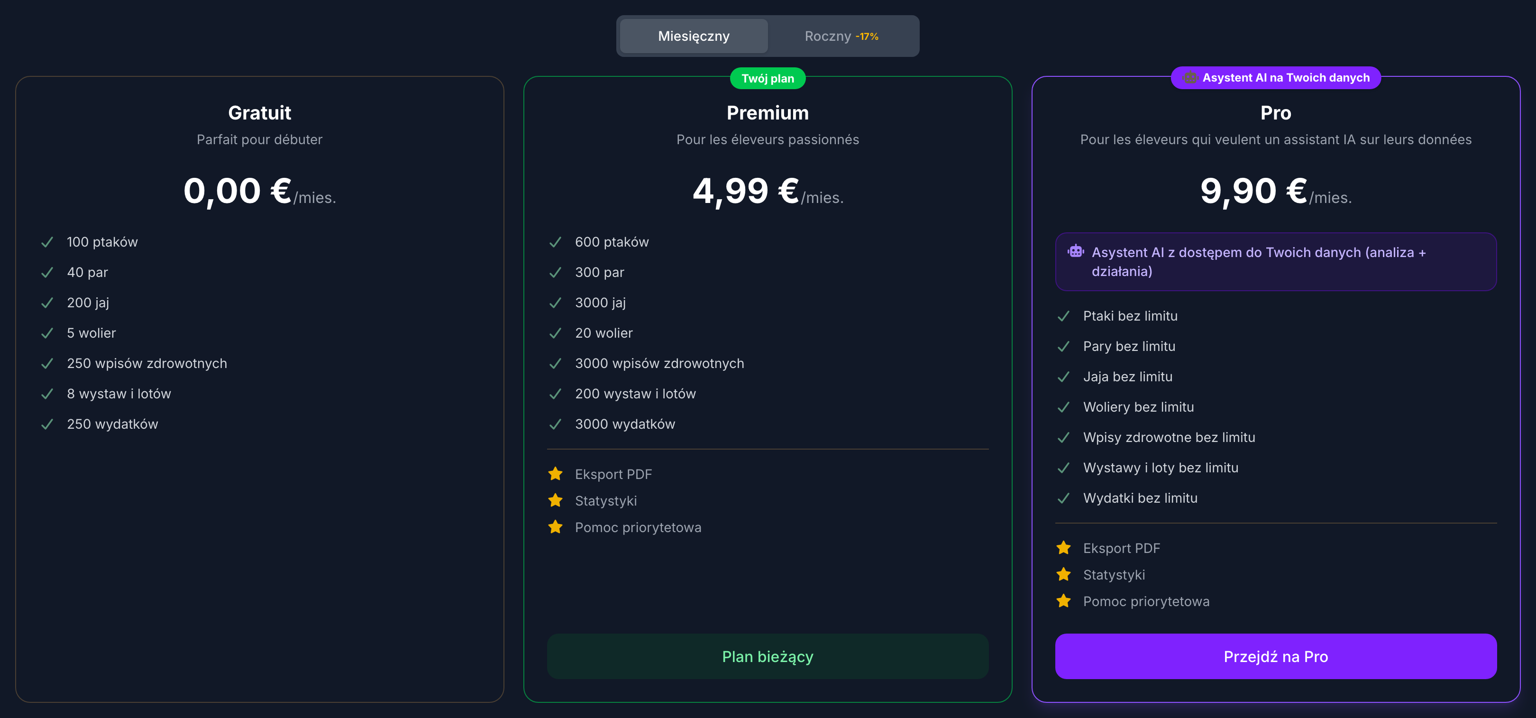Screen dimensions: 1536x718
Task: Switch billing to Miesięczny
Action: tap(694, 37)
